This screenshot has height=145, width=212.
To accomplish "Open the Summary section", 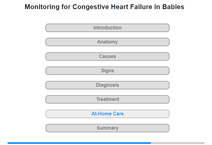I will click(x=108, y=128).
